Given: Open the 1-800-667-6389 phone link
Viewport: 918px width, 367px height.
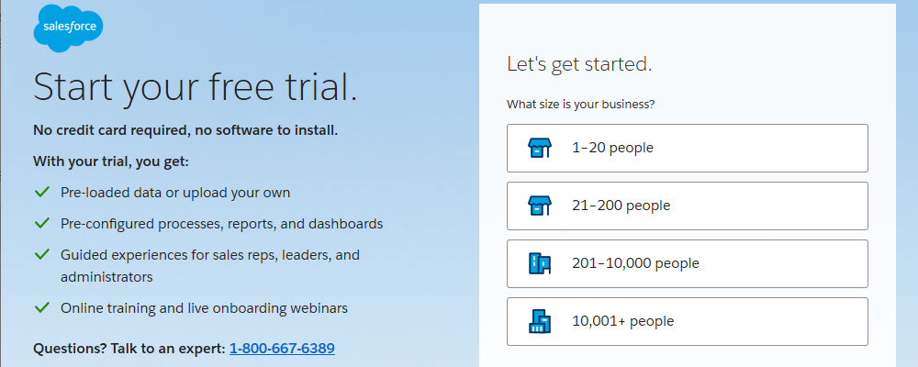Looking at the screenshot, I should (282, 349).
